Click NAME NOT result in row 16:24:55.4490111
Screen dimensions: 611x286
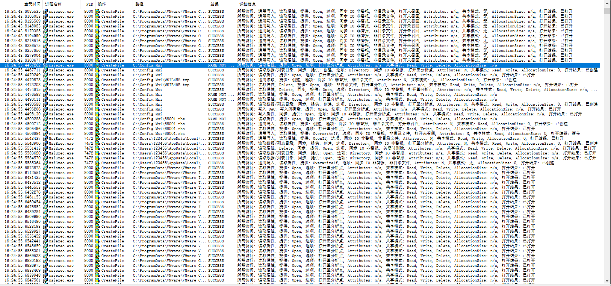coord(221,99)
